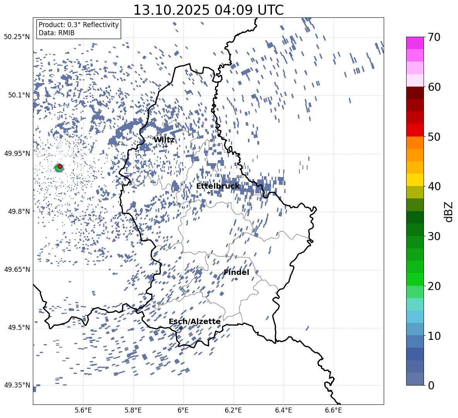
Task: Click the 49.8°N latitude label
Action: pos(19,212)
